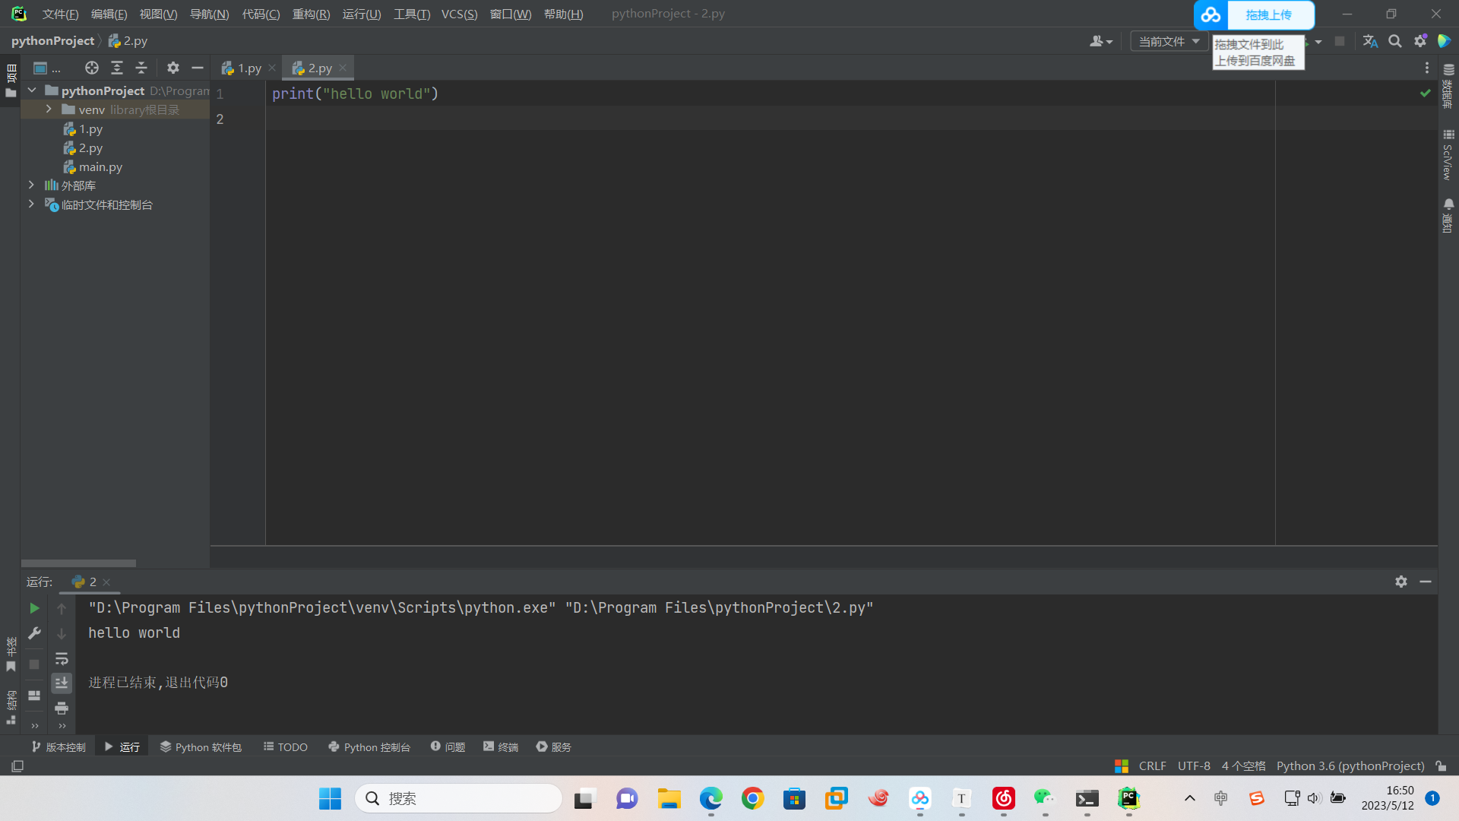Click collapse all icon in project toolbar
This screenshot has height=821, width=1459.
coord(141,68)
